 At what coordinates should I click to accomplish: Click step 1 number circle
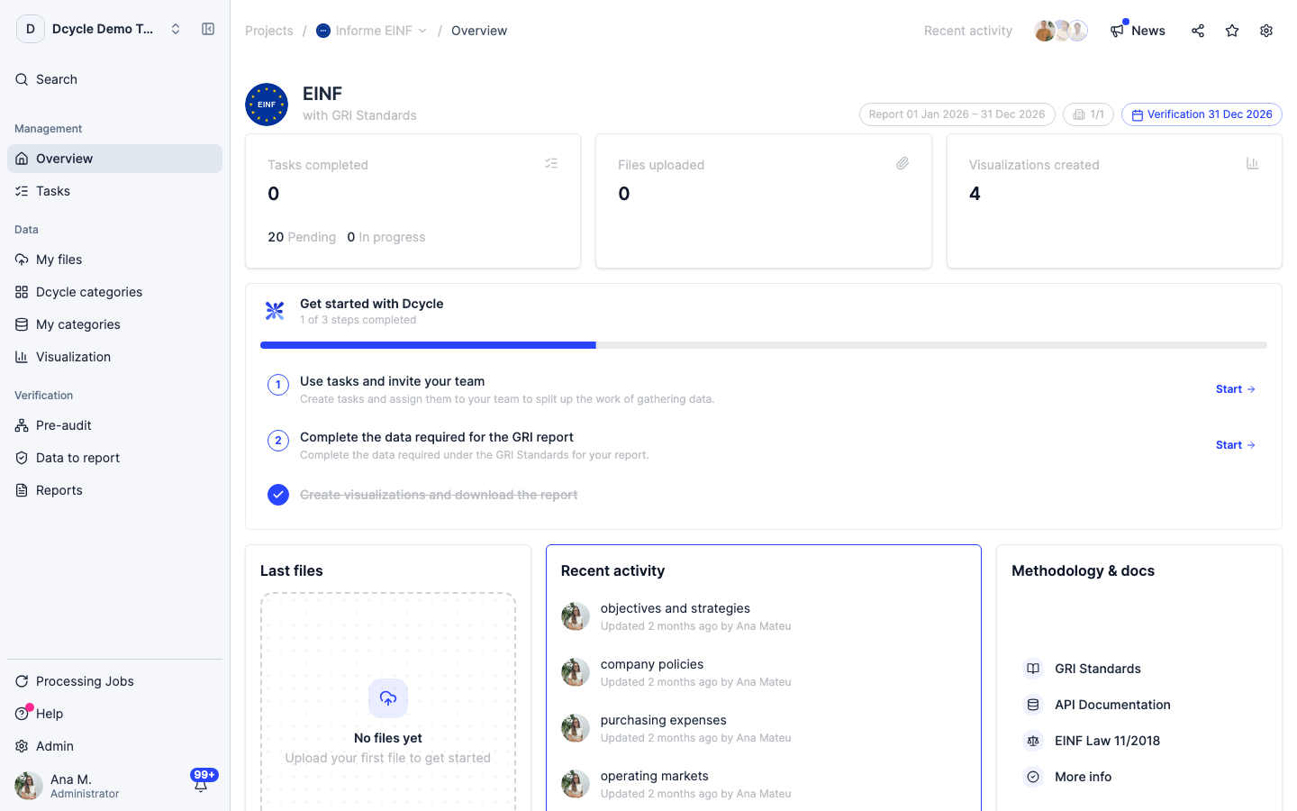pos(278,385)
